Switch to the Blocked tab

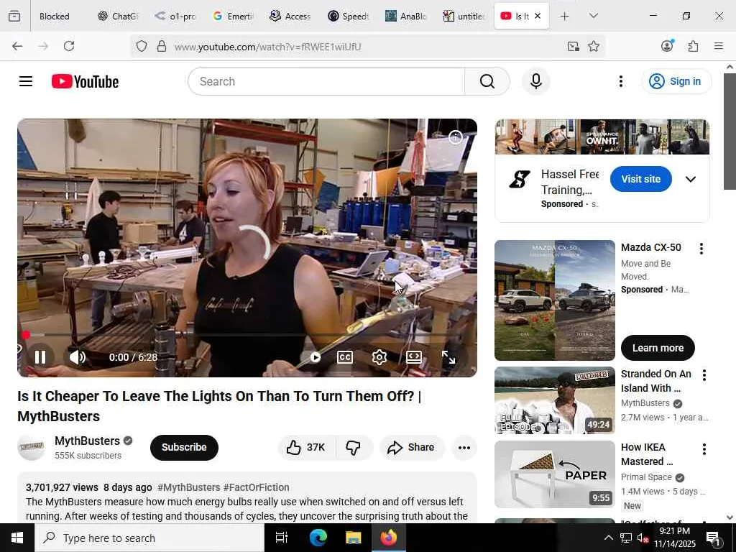coord(54,16)
